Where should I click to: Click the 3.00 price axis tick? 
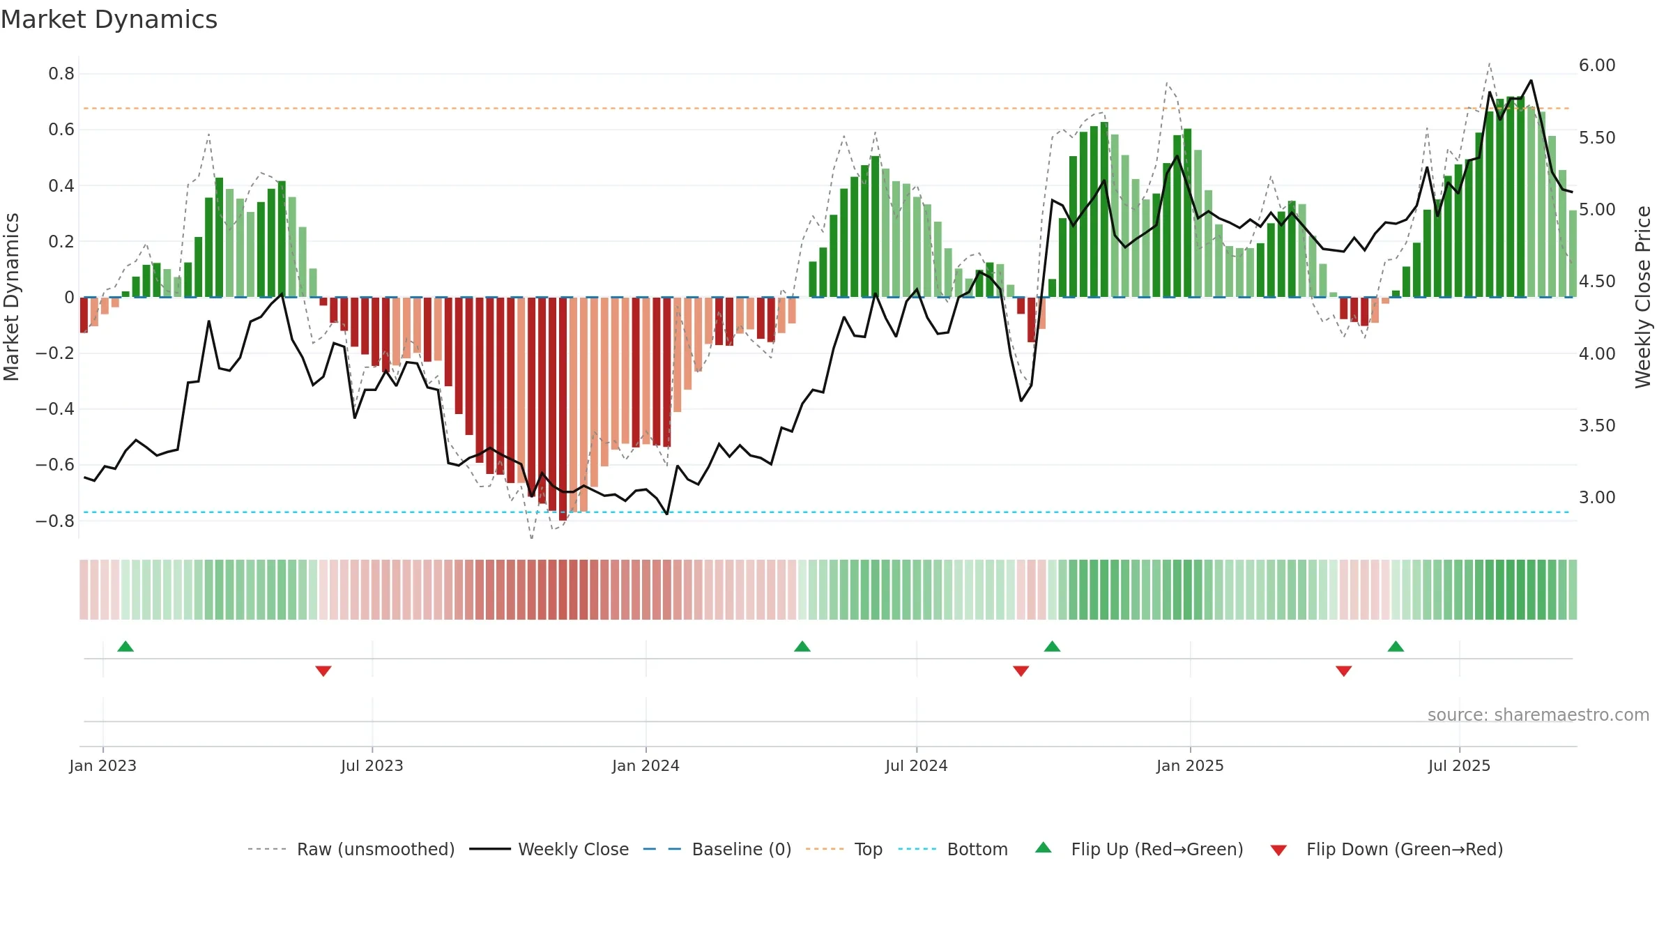coord(1597,498)
